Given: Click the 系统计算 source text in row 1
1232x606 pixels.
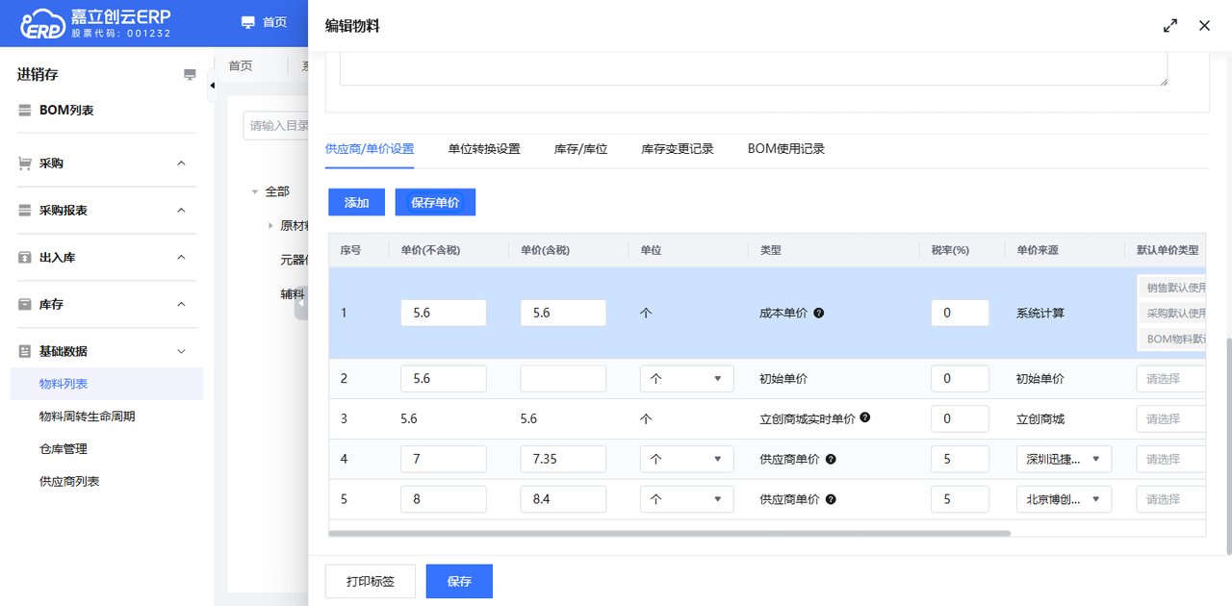Looking at the screenshot, I should click(x=1040, y=314).
